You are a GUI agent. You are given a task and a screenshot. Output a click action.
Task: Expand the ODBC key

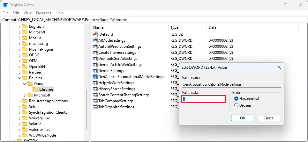point(19,55)
